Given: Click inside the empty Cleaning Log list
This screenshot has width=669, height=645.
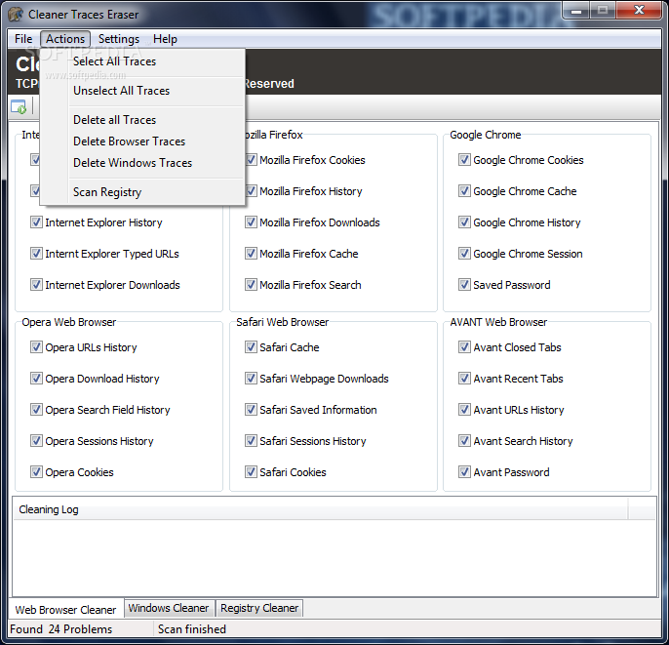Looking at the screenshot, I should pyautogui.click(x=334, y=557).
